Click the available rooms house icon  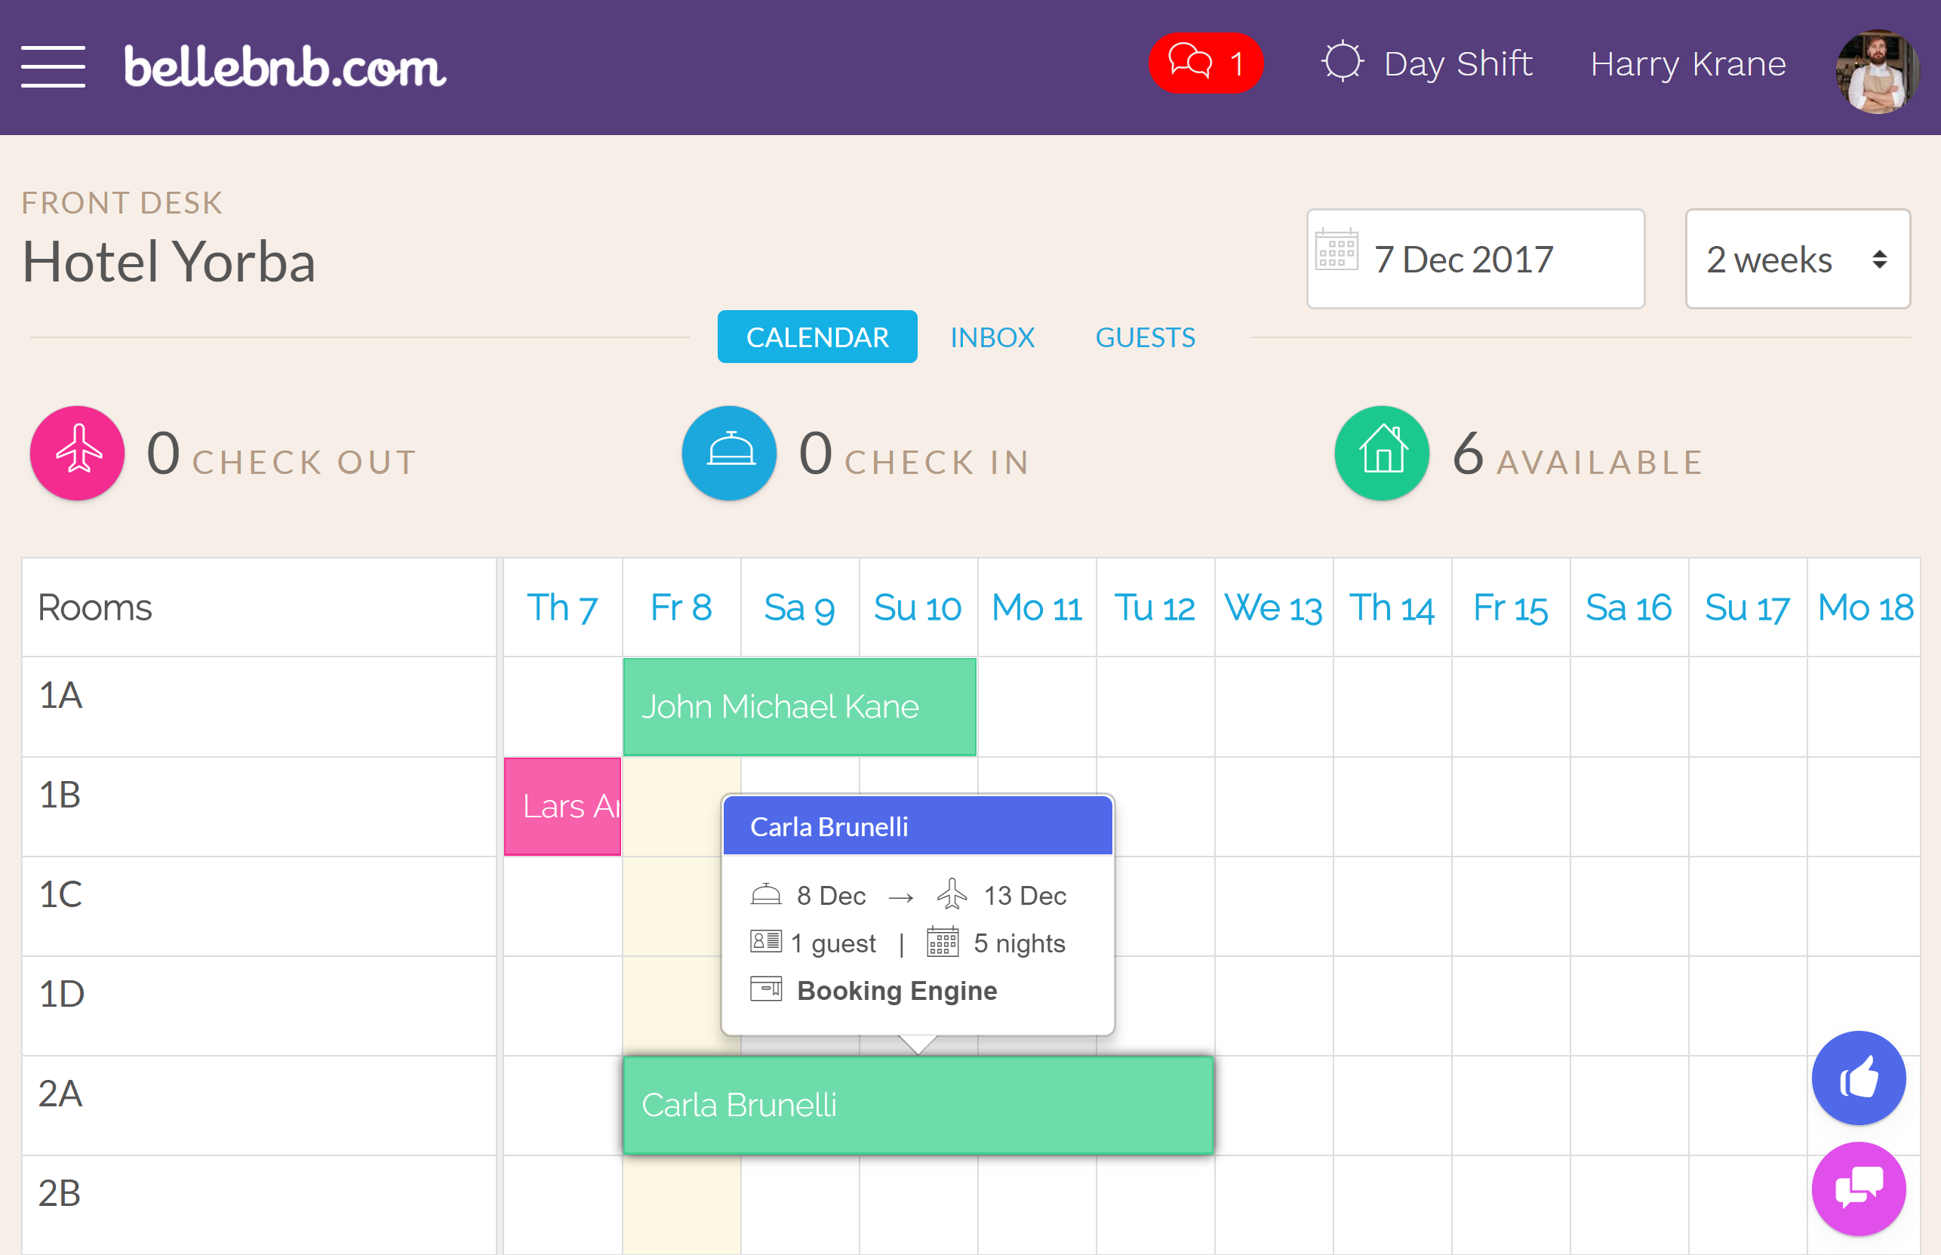[x=1380, y=454]
